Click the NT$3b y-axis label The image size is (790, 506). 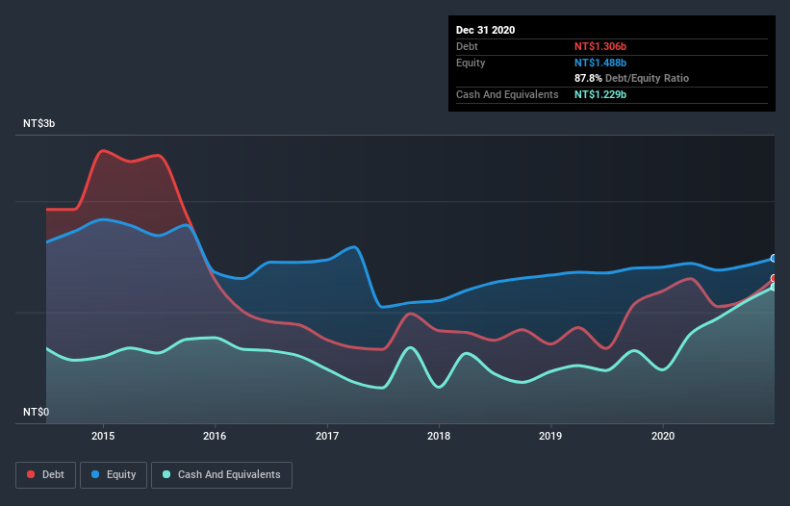pyautogui.click(x=38, y=123)
